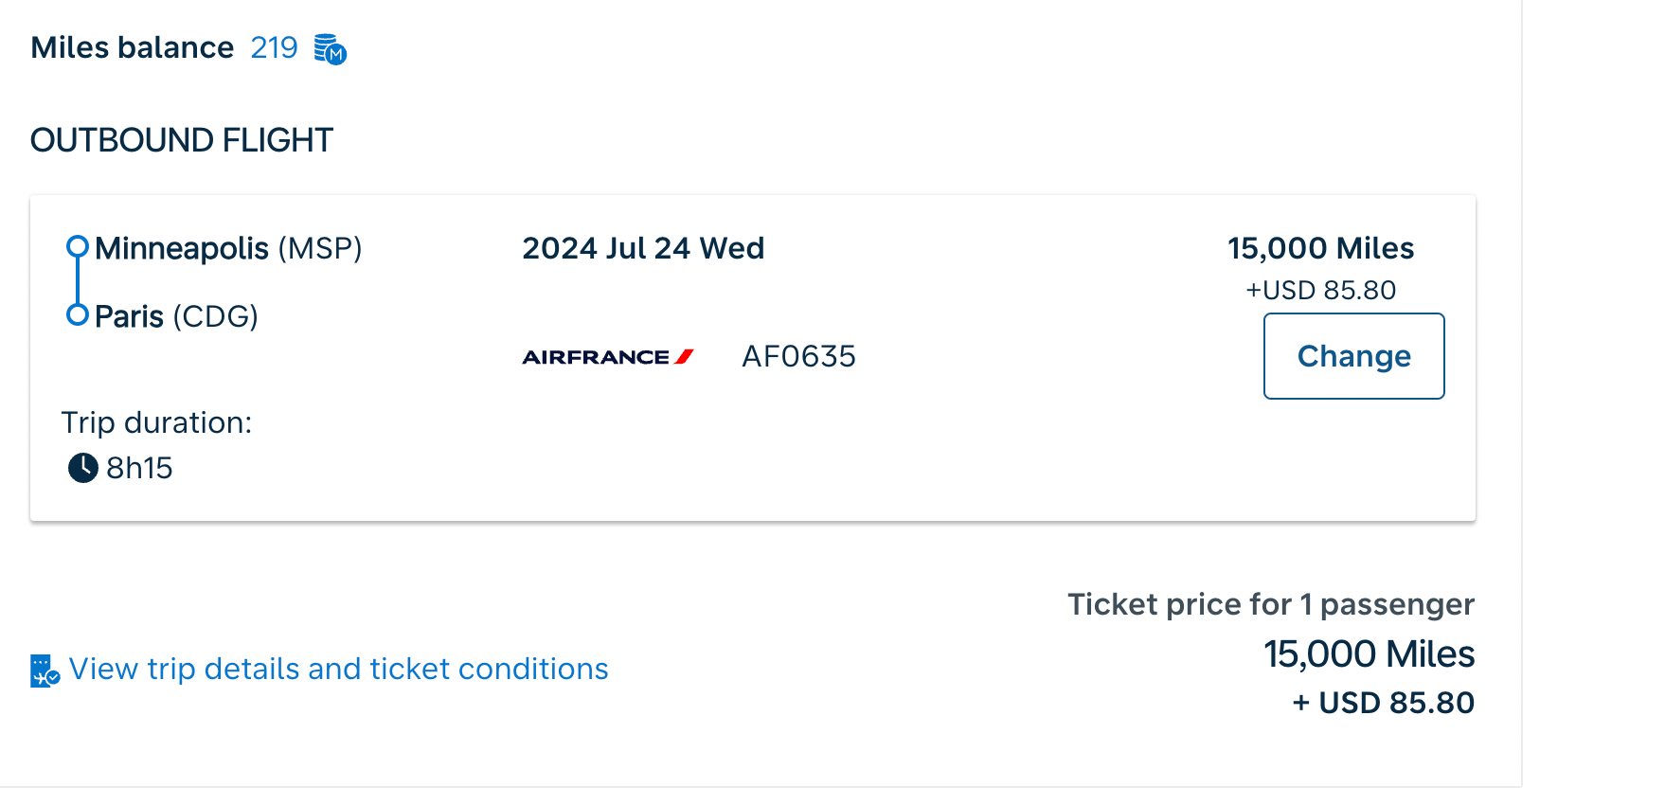Select the Miles balance value 219
1665x805 pixels.
tap(274, 47)
